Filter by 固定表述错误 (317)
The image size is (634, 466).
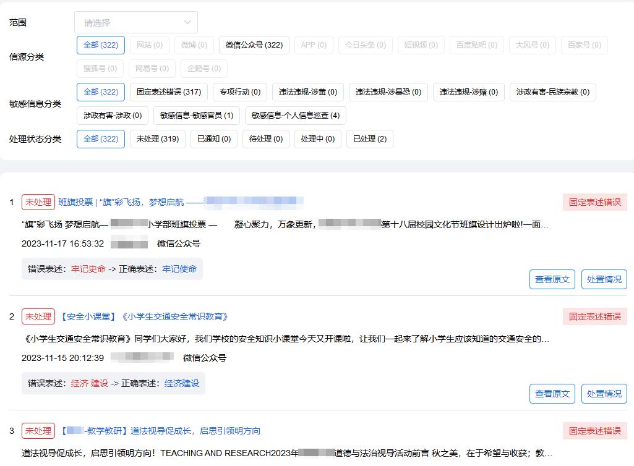pyautogui.click(x=169, y=92)
